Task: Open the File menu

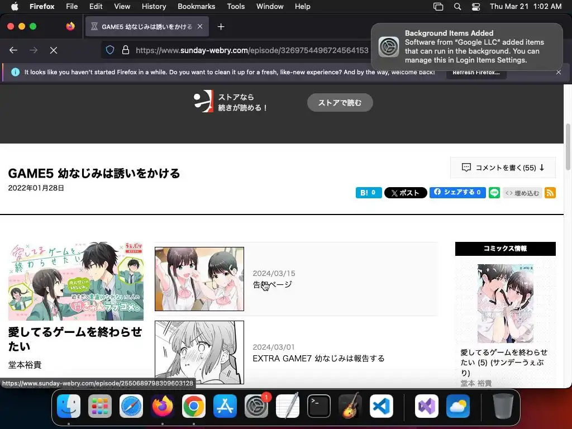Action: coord(72,6)
